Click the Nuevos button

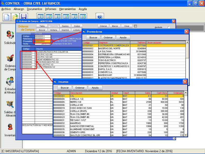65,26
